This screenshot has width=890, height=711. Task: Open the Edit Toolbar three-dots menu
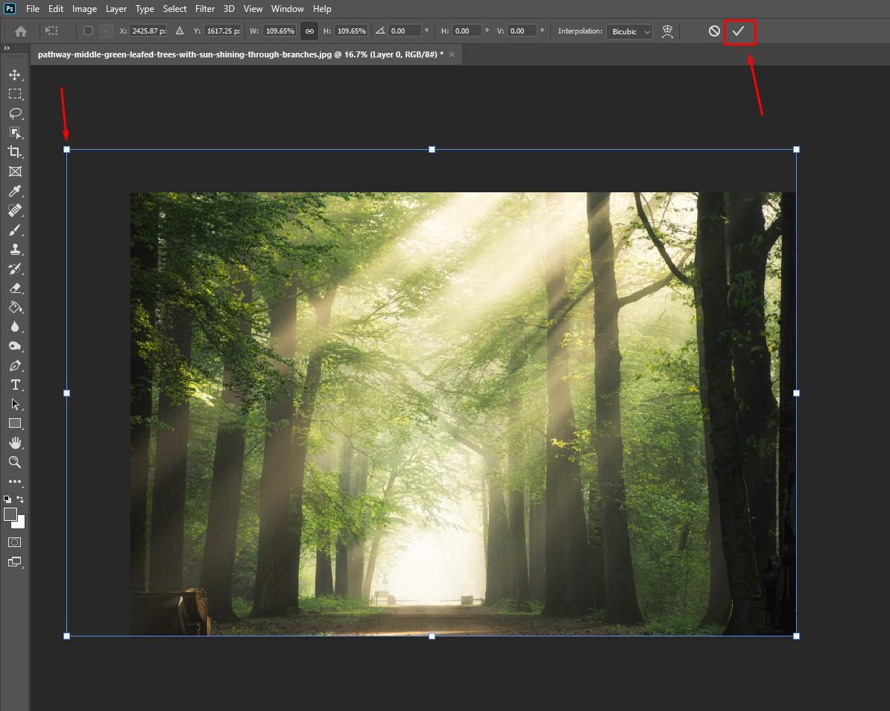[14, 481]
